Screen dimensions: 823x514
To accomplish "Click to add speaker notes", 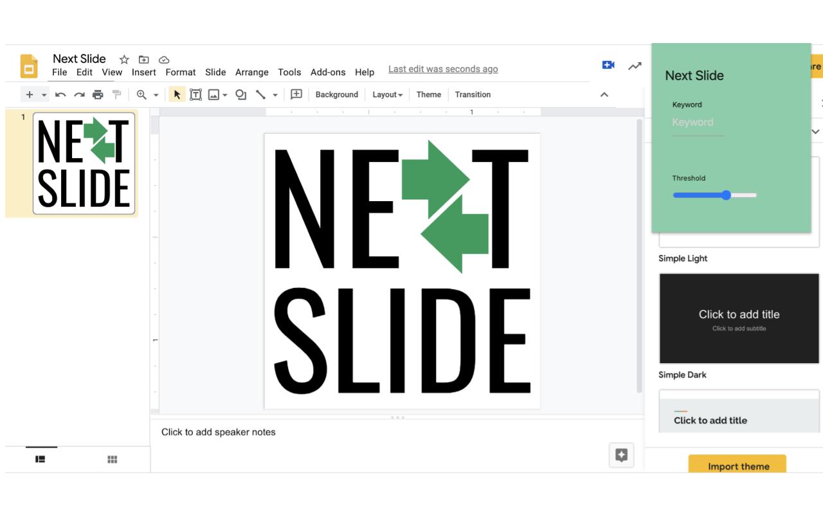I will [x=219, y=432].
